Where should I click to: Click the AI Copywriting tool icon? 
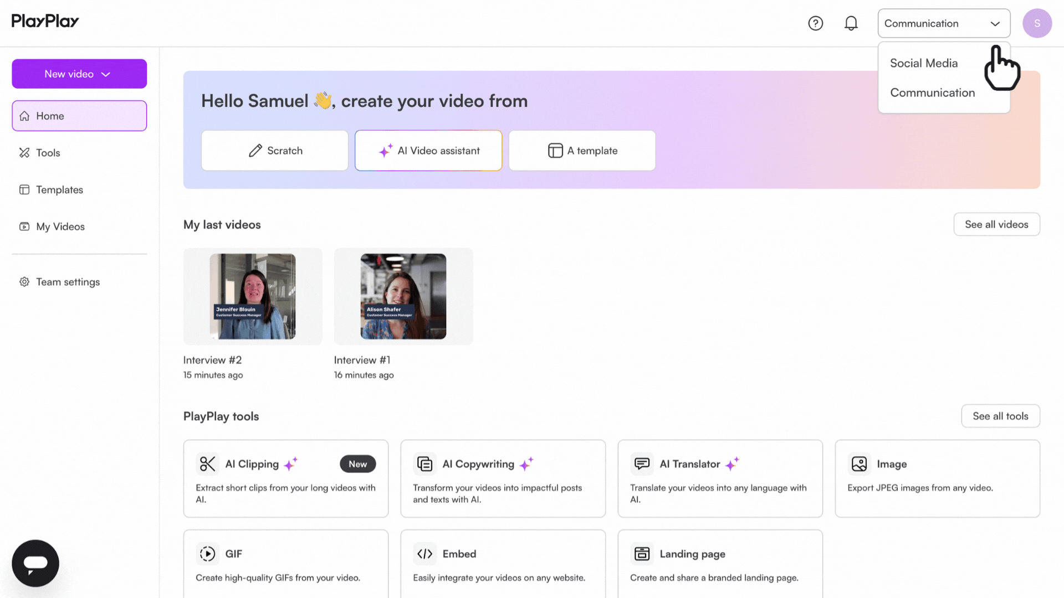[x=424, y=464]
